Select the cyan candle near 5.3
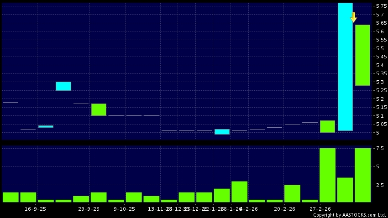The image size is (388, 218). (x=63, y=86)
